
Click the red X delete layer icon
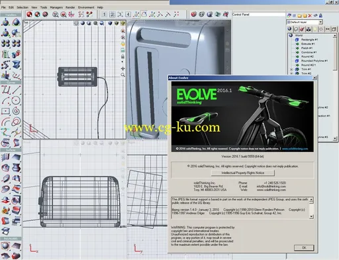pos(310,15)
